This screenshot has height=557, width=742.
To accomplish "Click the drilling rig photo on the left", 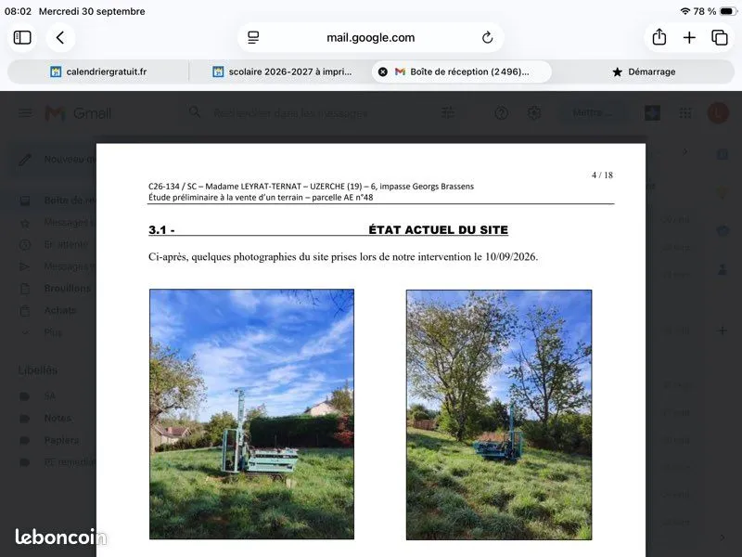I will pos(251,414).
